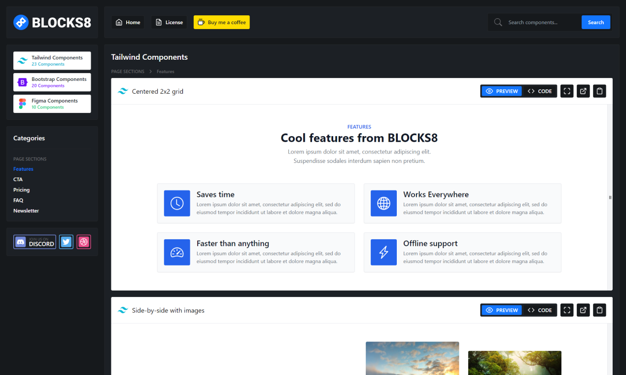Switch Centered 2x2 grid to CODE view

tap(539, 91)
